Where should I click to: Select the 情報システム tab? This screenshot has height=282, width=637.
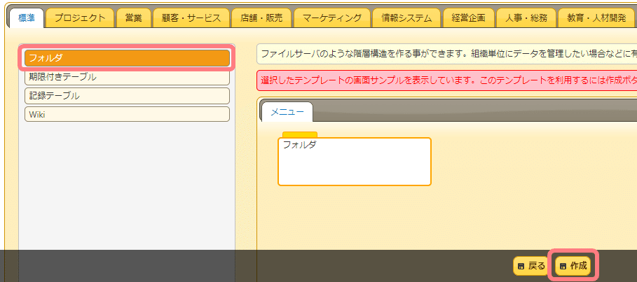click(406, 18)
